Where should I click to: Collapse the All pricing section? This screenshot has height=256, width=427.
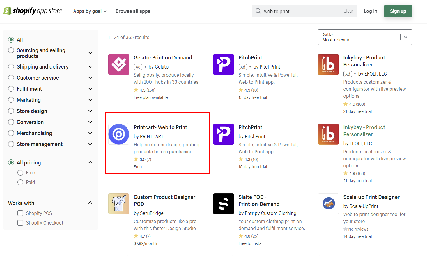point(90,162)
